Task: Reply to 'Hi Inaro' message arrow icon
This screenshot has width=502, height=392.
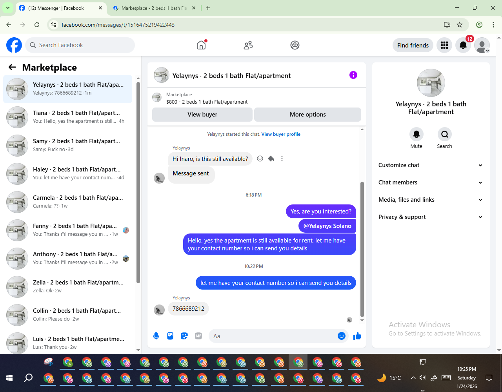Action: tap(271, 159)
